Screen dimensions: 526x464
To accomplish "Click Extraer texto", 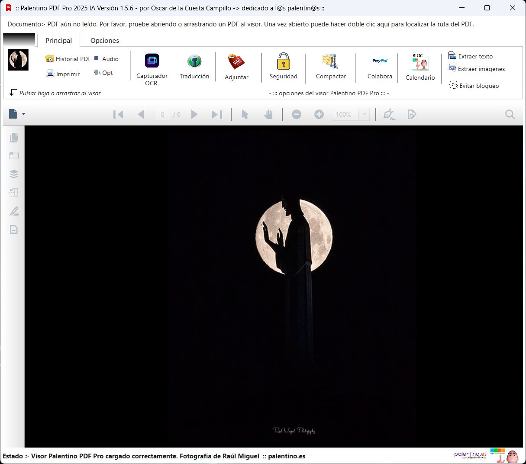I will point(474,56).
